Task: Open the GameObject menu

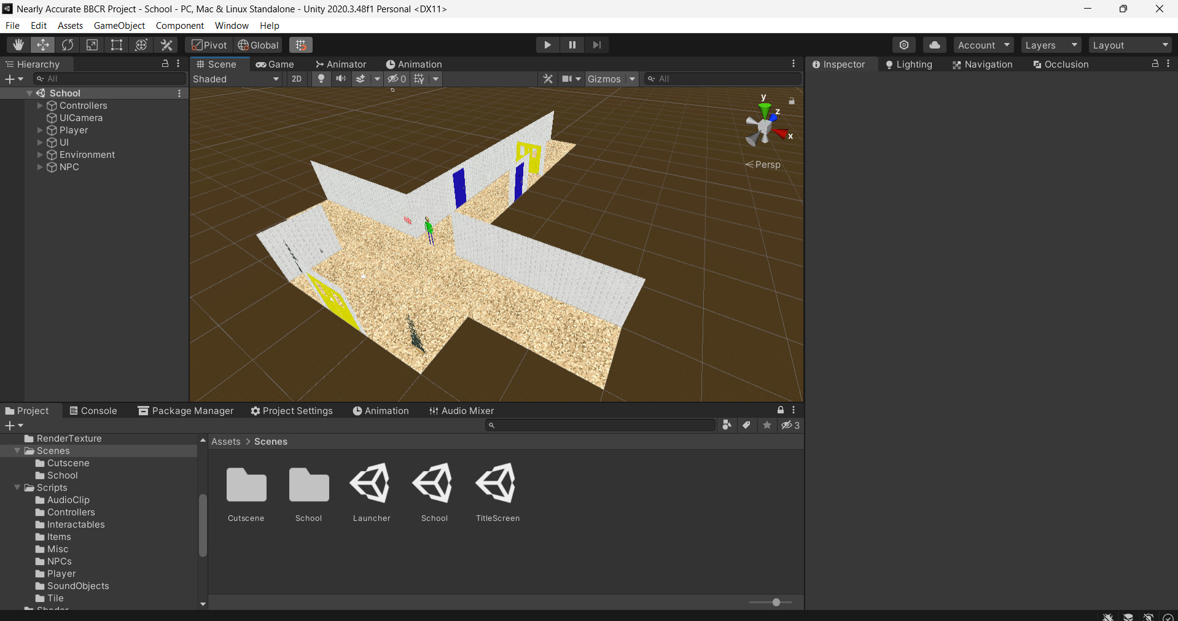Action: point(119,25)
